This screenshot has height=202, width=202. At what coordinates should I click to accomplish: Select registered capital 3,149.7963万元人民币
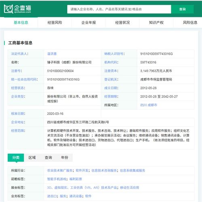coord(156,71)
